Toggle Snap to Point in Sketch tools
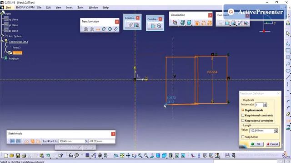Viewport: 291px width, 163px height. [18, 141]
